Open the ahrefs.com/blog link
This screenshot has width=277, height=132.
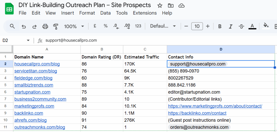pyautogui.click(x=31, y=120)
